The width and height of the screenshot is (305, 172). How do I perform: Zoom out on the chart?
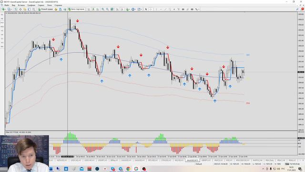point(107,9)
